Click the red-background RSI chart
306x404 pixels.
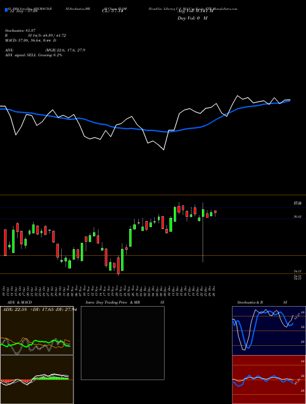click(269, 380)
